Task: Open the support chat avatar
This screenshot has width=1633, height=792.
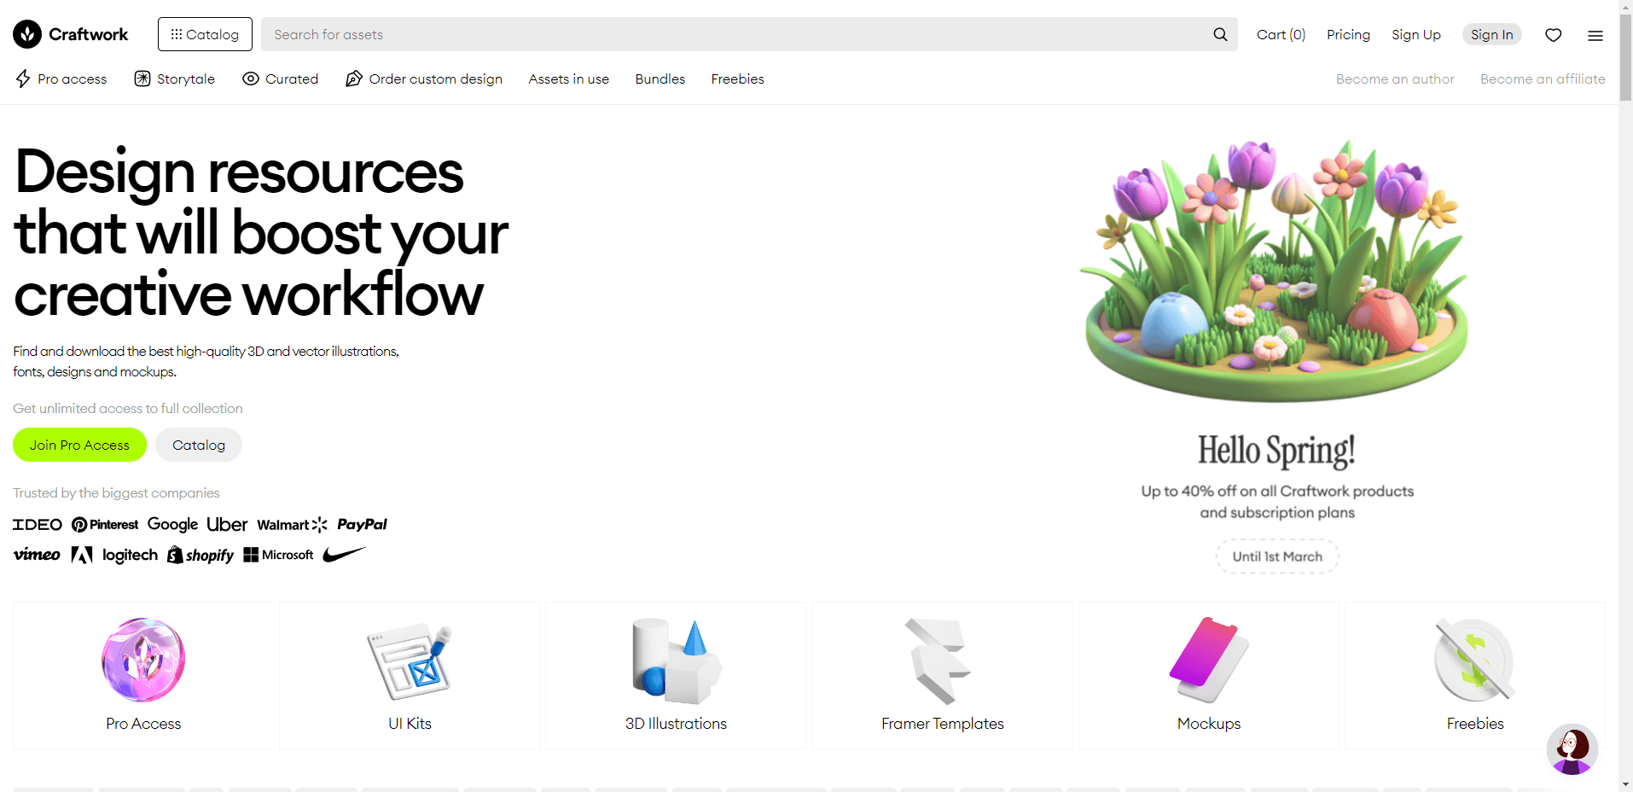Action: pyautogui.click(x=1572, y=748)
